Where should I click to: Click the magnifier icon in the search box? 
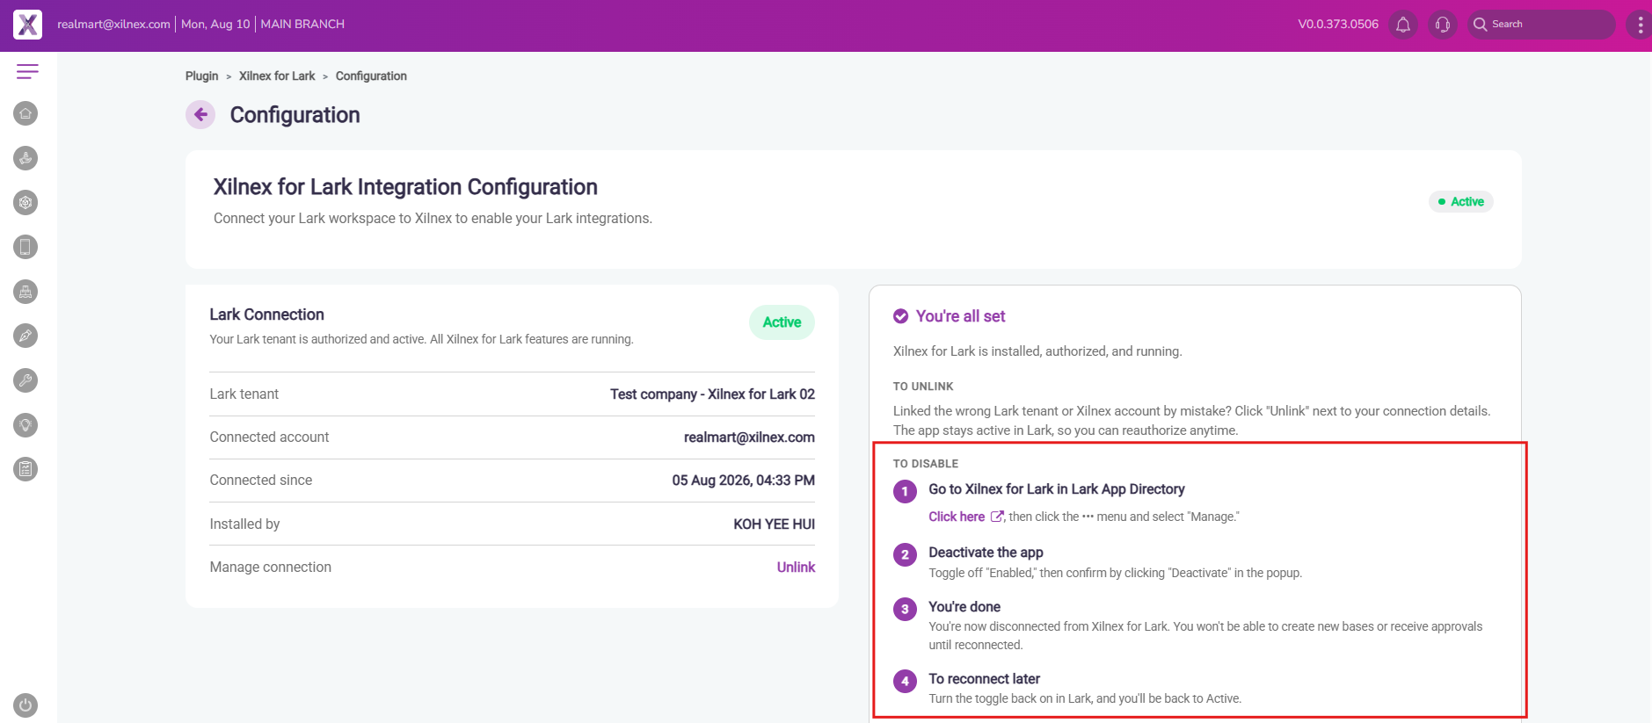pyautogui.click(x=1481, y=25)
